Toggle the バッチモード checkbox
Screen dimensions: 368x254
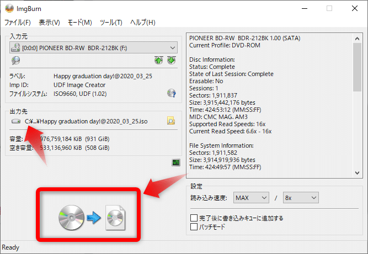[194, 226]
